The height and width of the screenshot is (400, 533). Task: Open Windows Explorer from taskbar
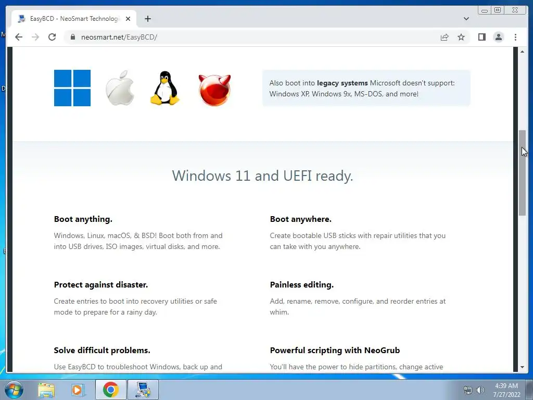click(46, 390)
